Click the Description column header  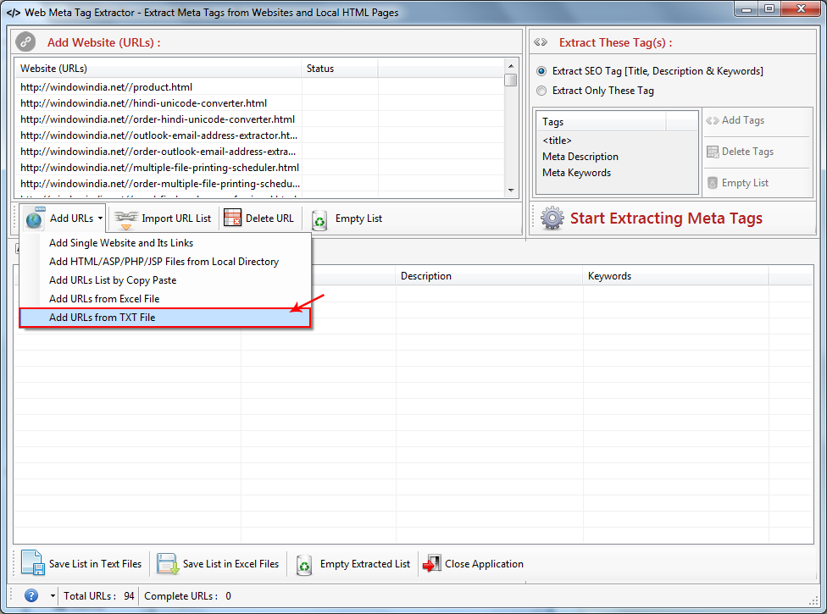coord(489,276)
